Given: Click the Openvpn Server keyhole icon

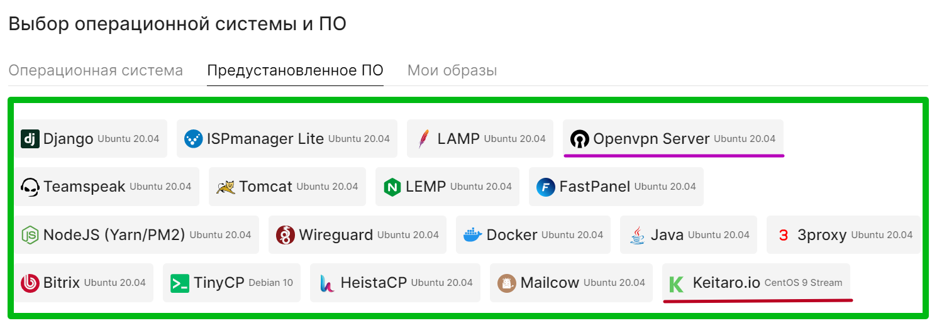Looking at the screenshot, I should [579, 139].
